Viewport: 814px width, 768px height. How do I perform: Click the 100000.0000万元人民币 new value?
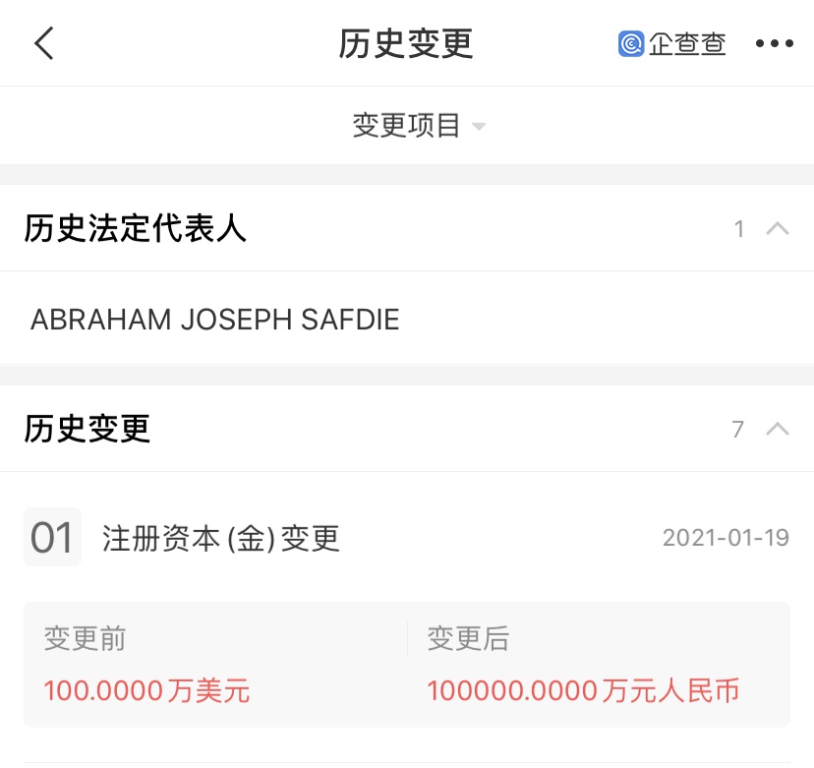[583, 690]
